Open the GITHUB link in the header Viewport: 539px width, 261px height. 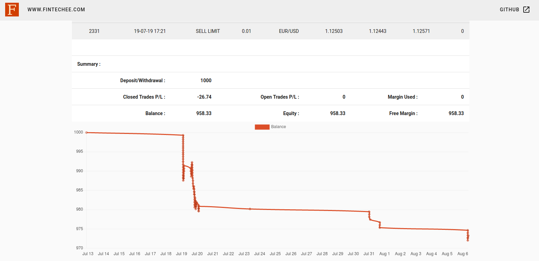(x=509, y=10)
